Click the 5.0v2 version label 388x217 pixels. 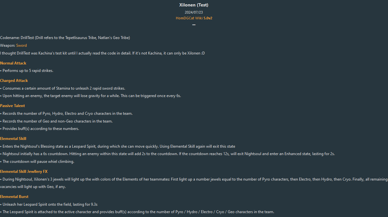pos(208,18)
